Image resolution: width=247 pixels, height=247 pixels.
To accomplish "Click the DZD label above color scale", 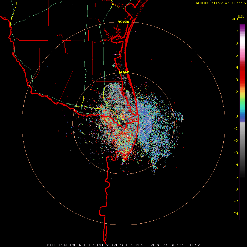I will 241,16.
